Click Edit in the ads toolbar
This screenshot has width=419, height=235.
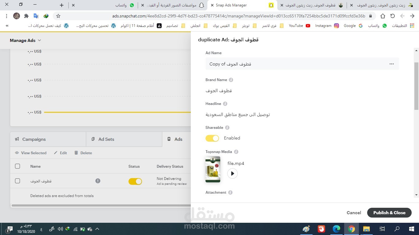(x=60, y=153)
